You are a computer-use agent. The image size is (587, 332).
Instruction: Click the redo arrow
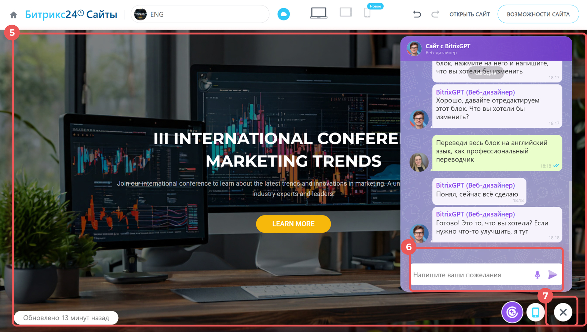pyautogui.click(x=435, y=14)
